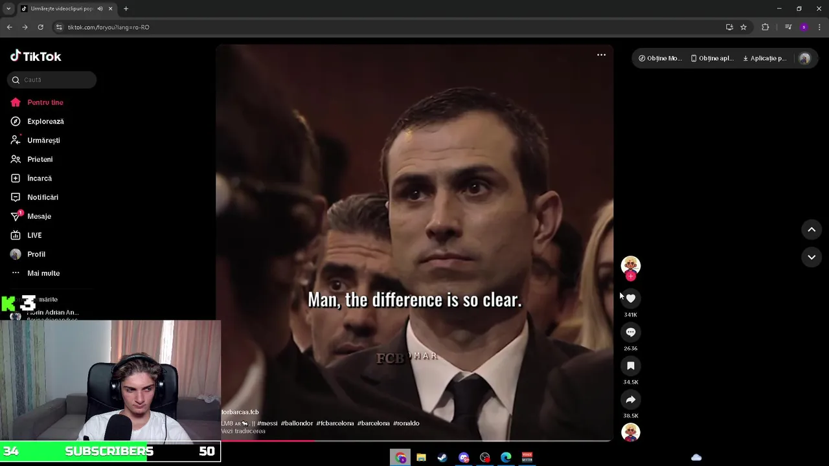Go to Explorează page
Screen dimensions: 829x466
click(37, 121)
